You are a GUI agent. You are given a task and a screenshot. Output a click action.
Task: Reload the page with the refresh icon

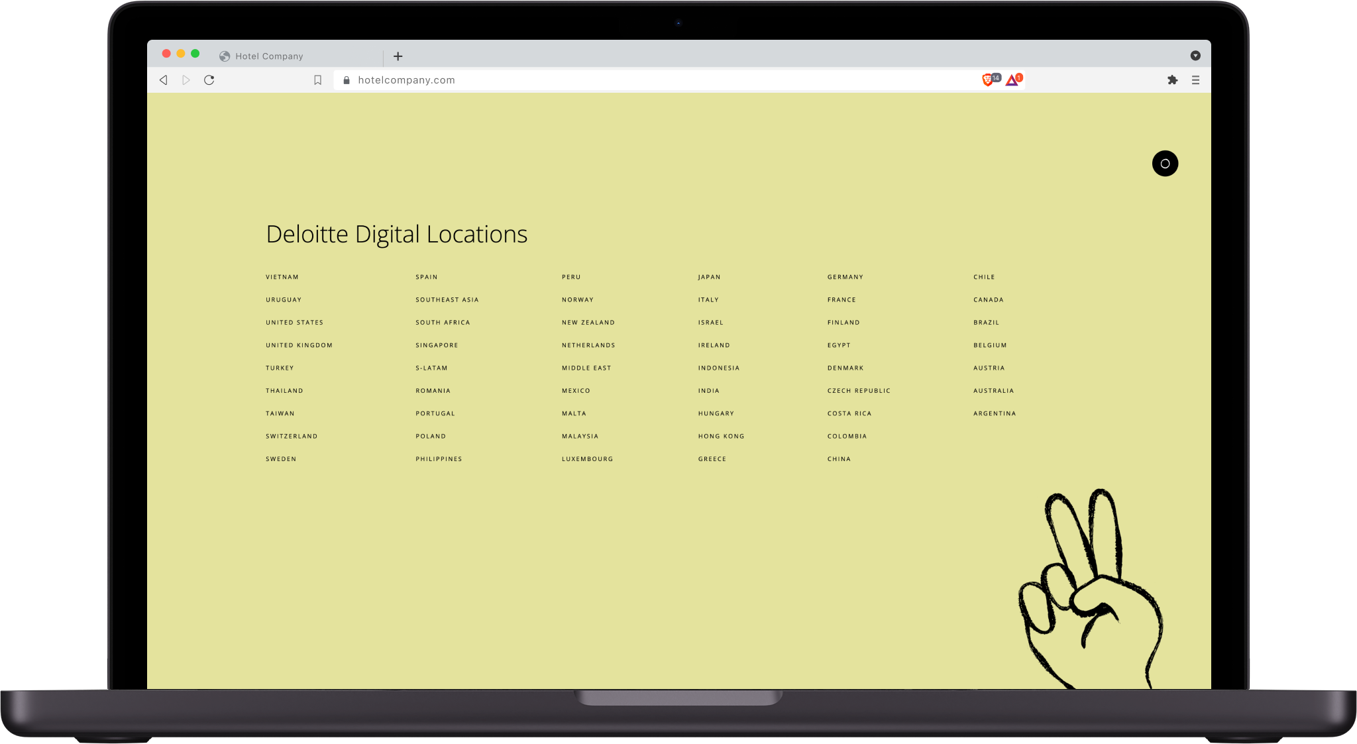coord(209,80)
